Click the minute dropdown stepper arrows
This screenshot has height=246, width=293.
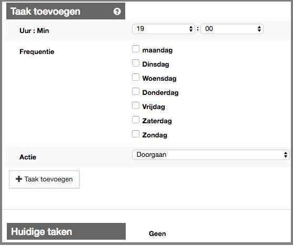tap(259, 29)
